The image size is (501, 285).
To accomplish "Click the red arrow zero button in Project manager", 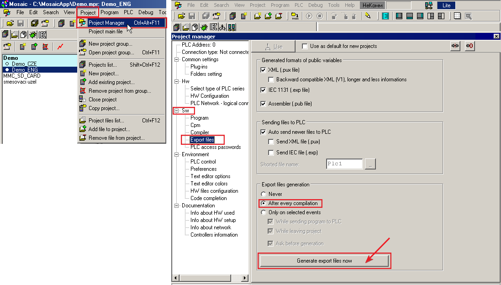I will click(x=469, y=46).
